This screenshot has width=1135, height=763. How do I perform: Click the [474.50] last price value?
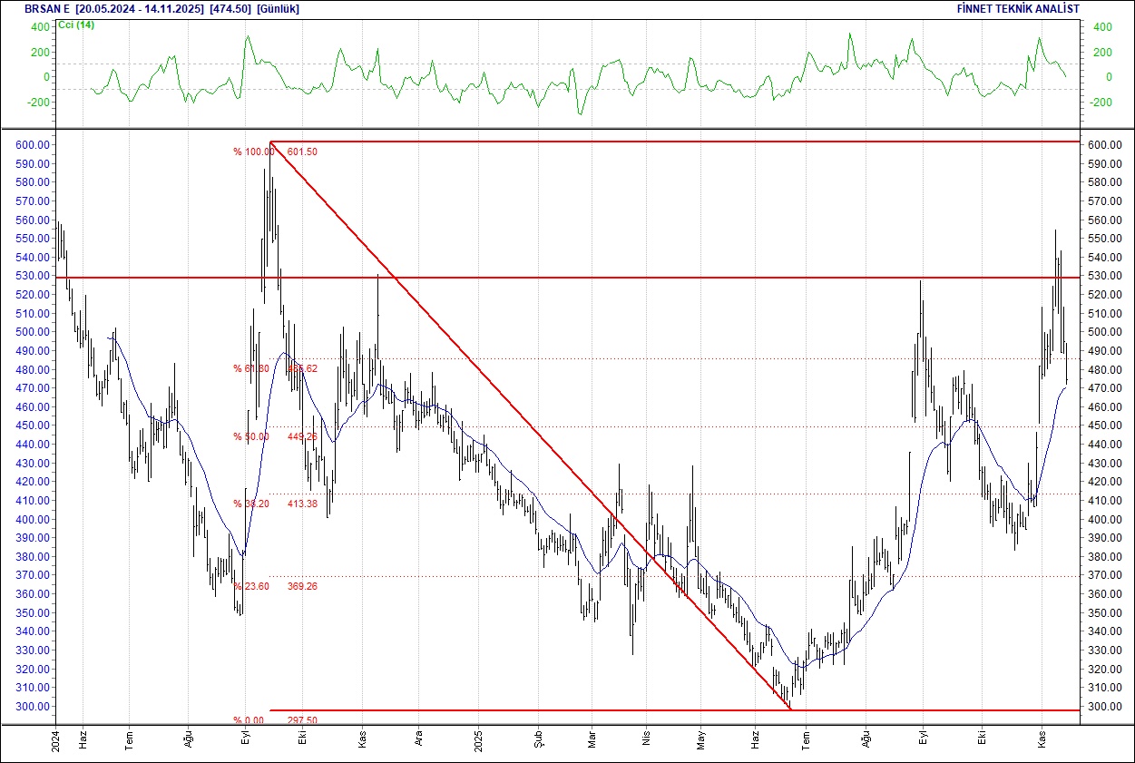(230, 8)
